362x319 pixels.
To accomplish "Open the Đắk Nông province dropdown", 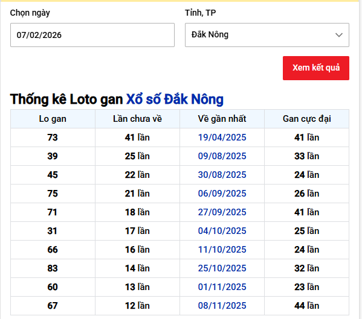I will click(x=267, y=35).
